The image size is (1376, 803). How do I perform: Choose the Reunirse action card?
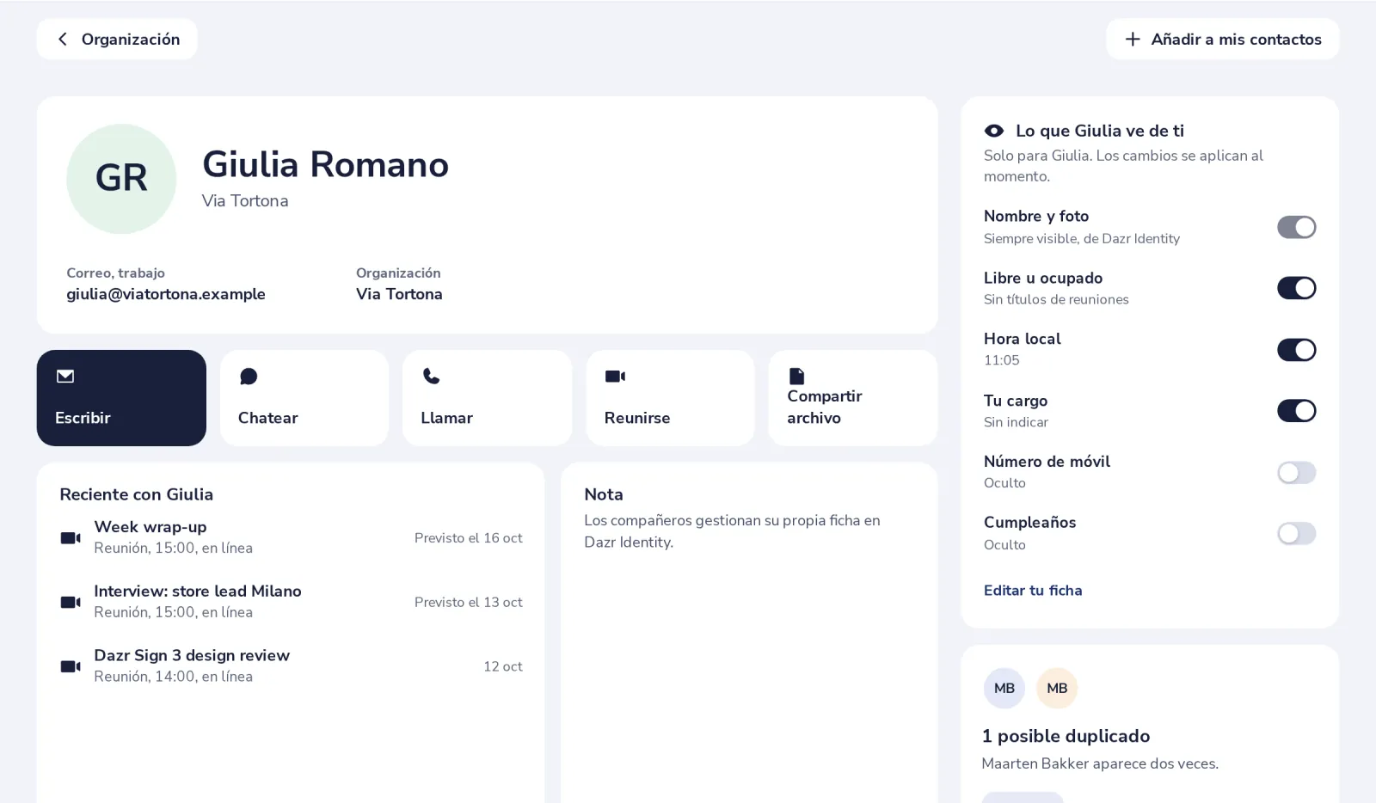click(670, 398)
